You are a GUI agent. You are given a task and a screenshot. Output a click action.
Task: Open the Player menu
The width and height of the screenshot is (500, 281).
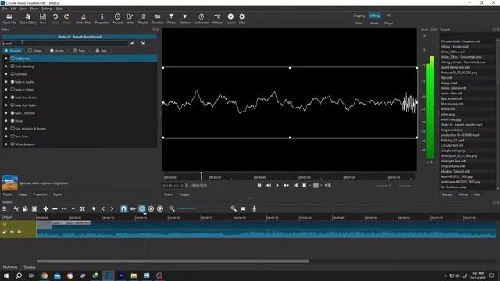click(34, 9)
